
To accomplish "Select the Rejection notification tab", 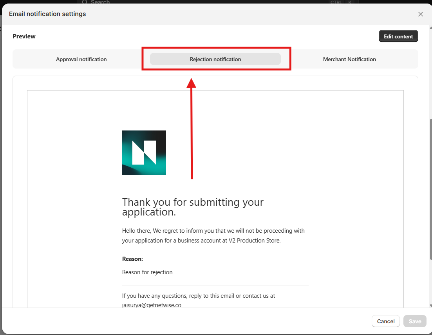I will (215, 59).
